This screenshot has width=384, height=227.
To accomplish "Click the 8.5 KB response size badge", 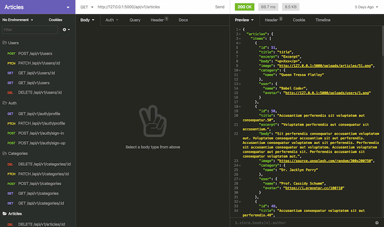I will coord(291,7).
